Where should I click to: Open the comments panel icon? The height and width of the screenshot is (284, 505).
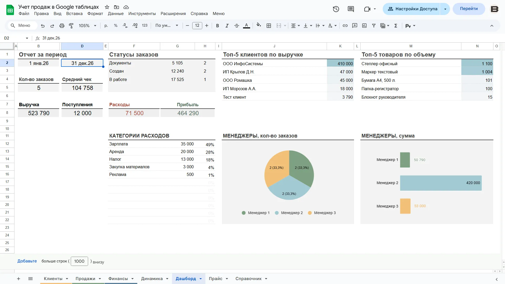click(351, 9)
